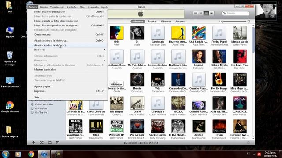Open the Avanzado menu

point(93,7)
